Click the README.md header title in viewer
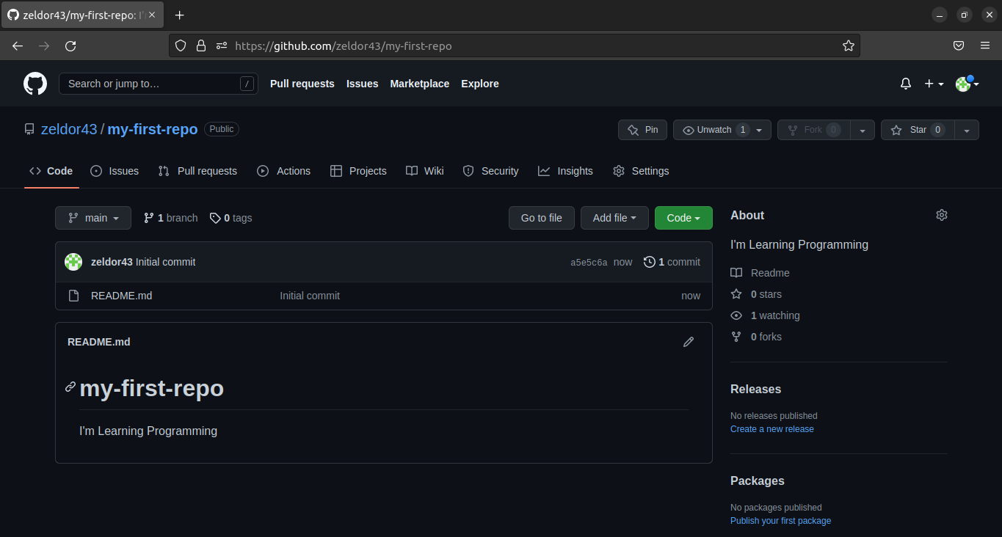 (99, 342)
